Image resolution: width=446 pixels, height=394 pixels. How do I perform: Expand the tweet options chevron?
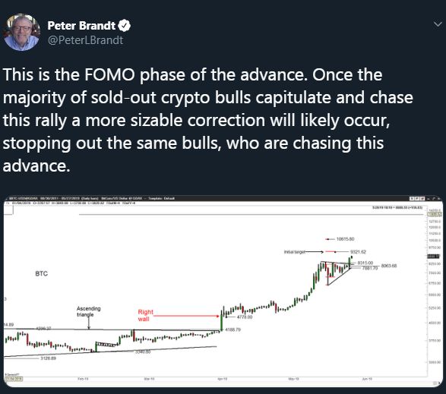tap(438, 24)
